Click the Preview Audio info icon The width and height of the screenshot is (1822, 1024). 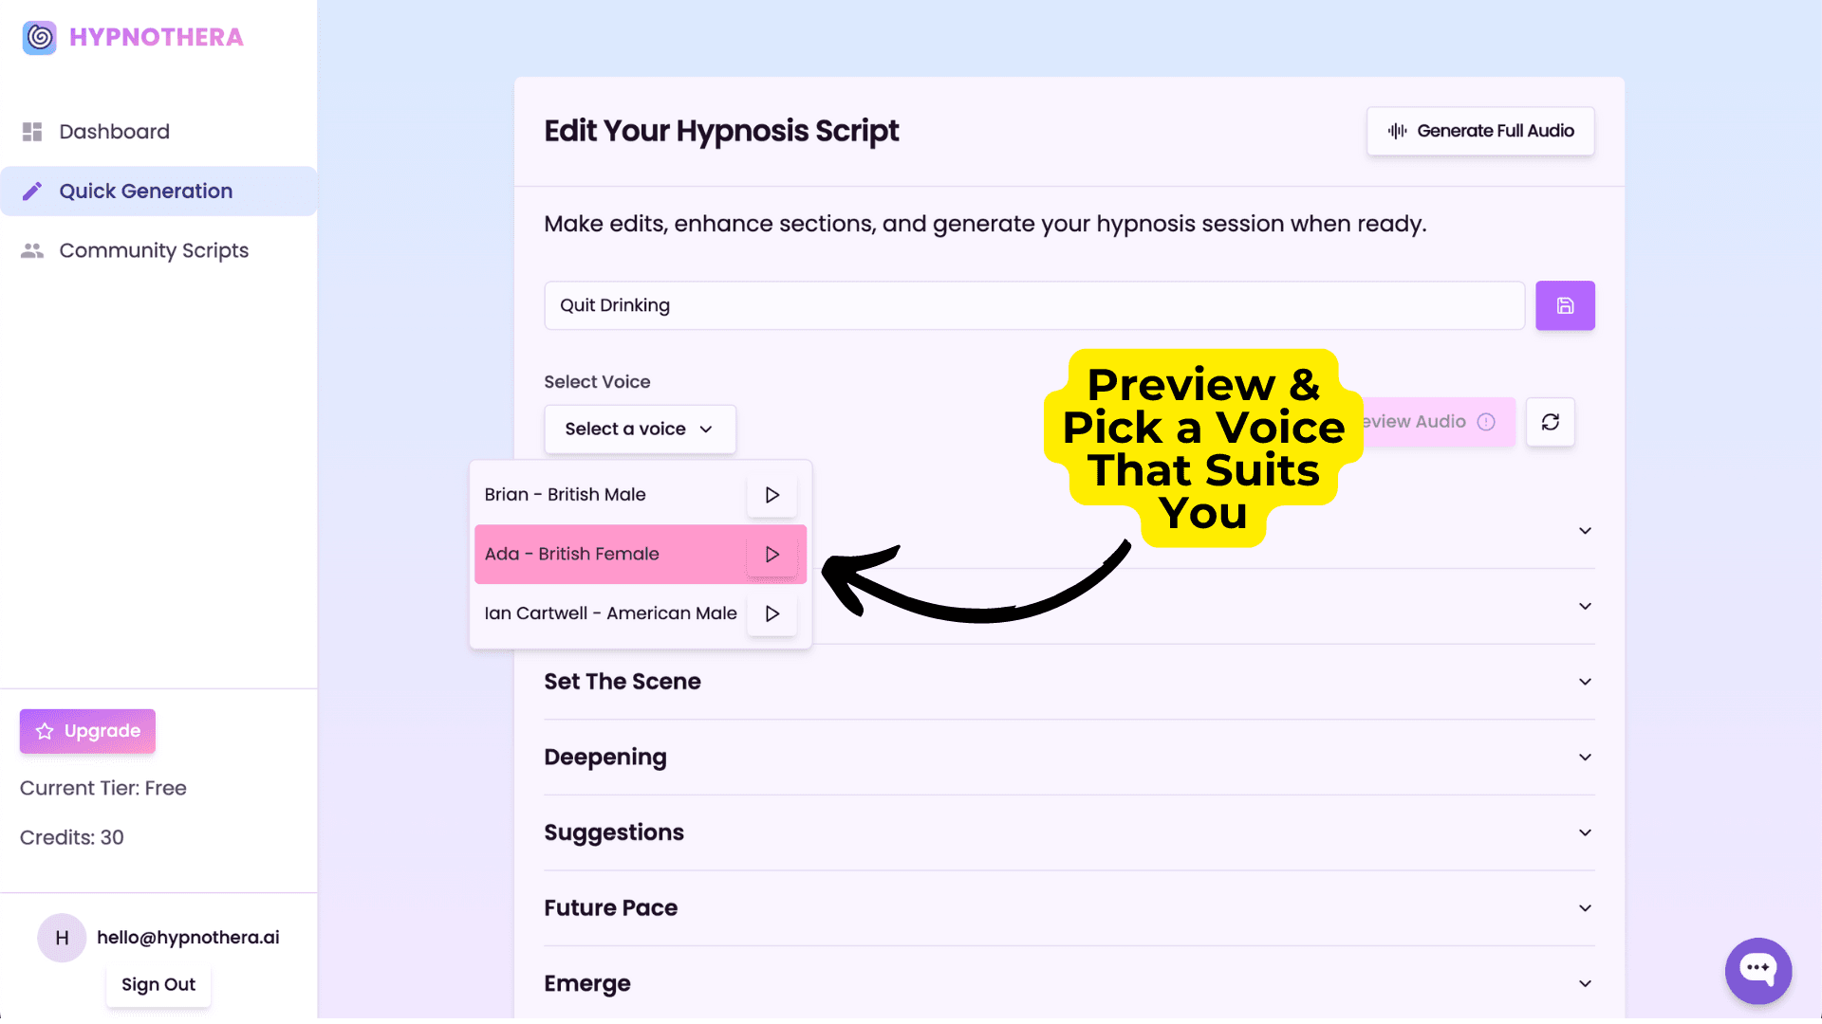[1487, 421]
